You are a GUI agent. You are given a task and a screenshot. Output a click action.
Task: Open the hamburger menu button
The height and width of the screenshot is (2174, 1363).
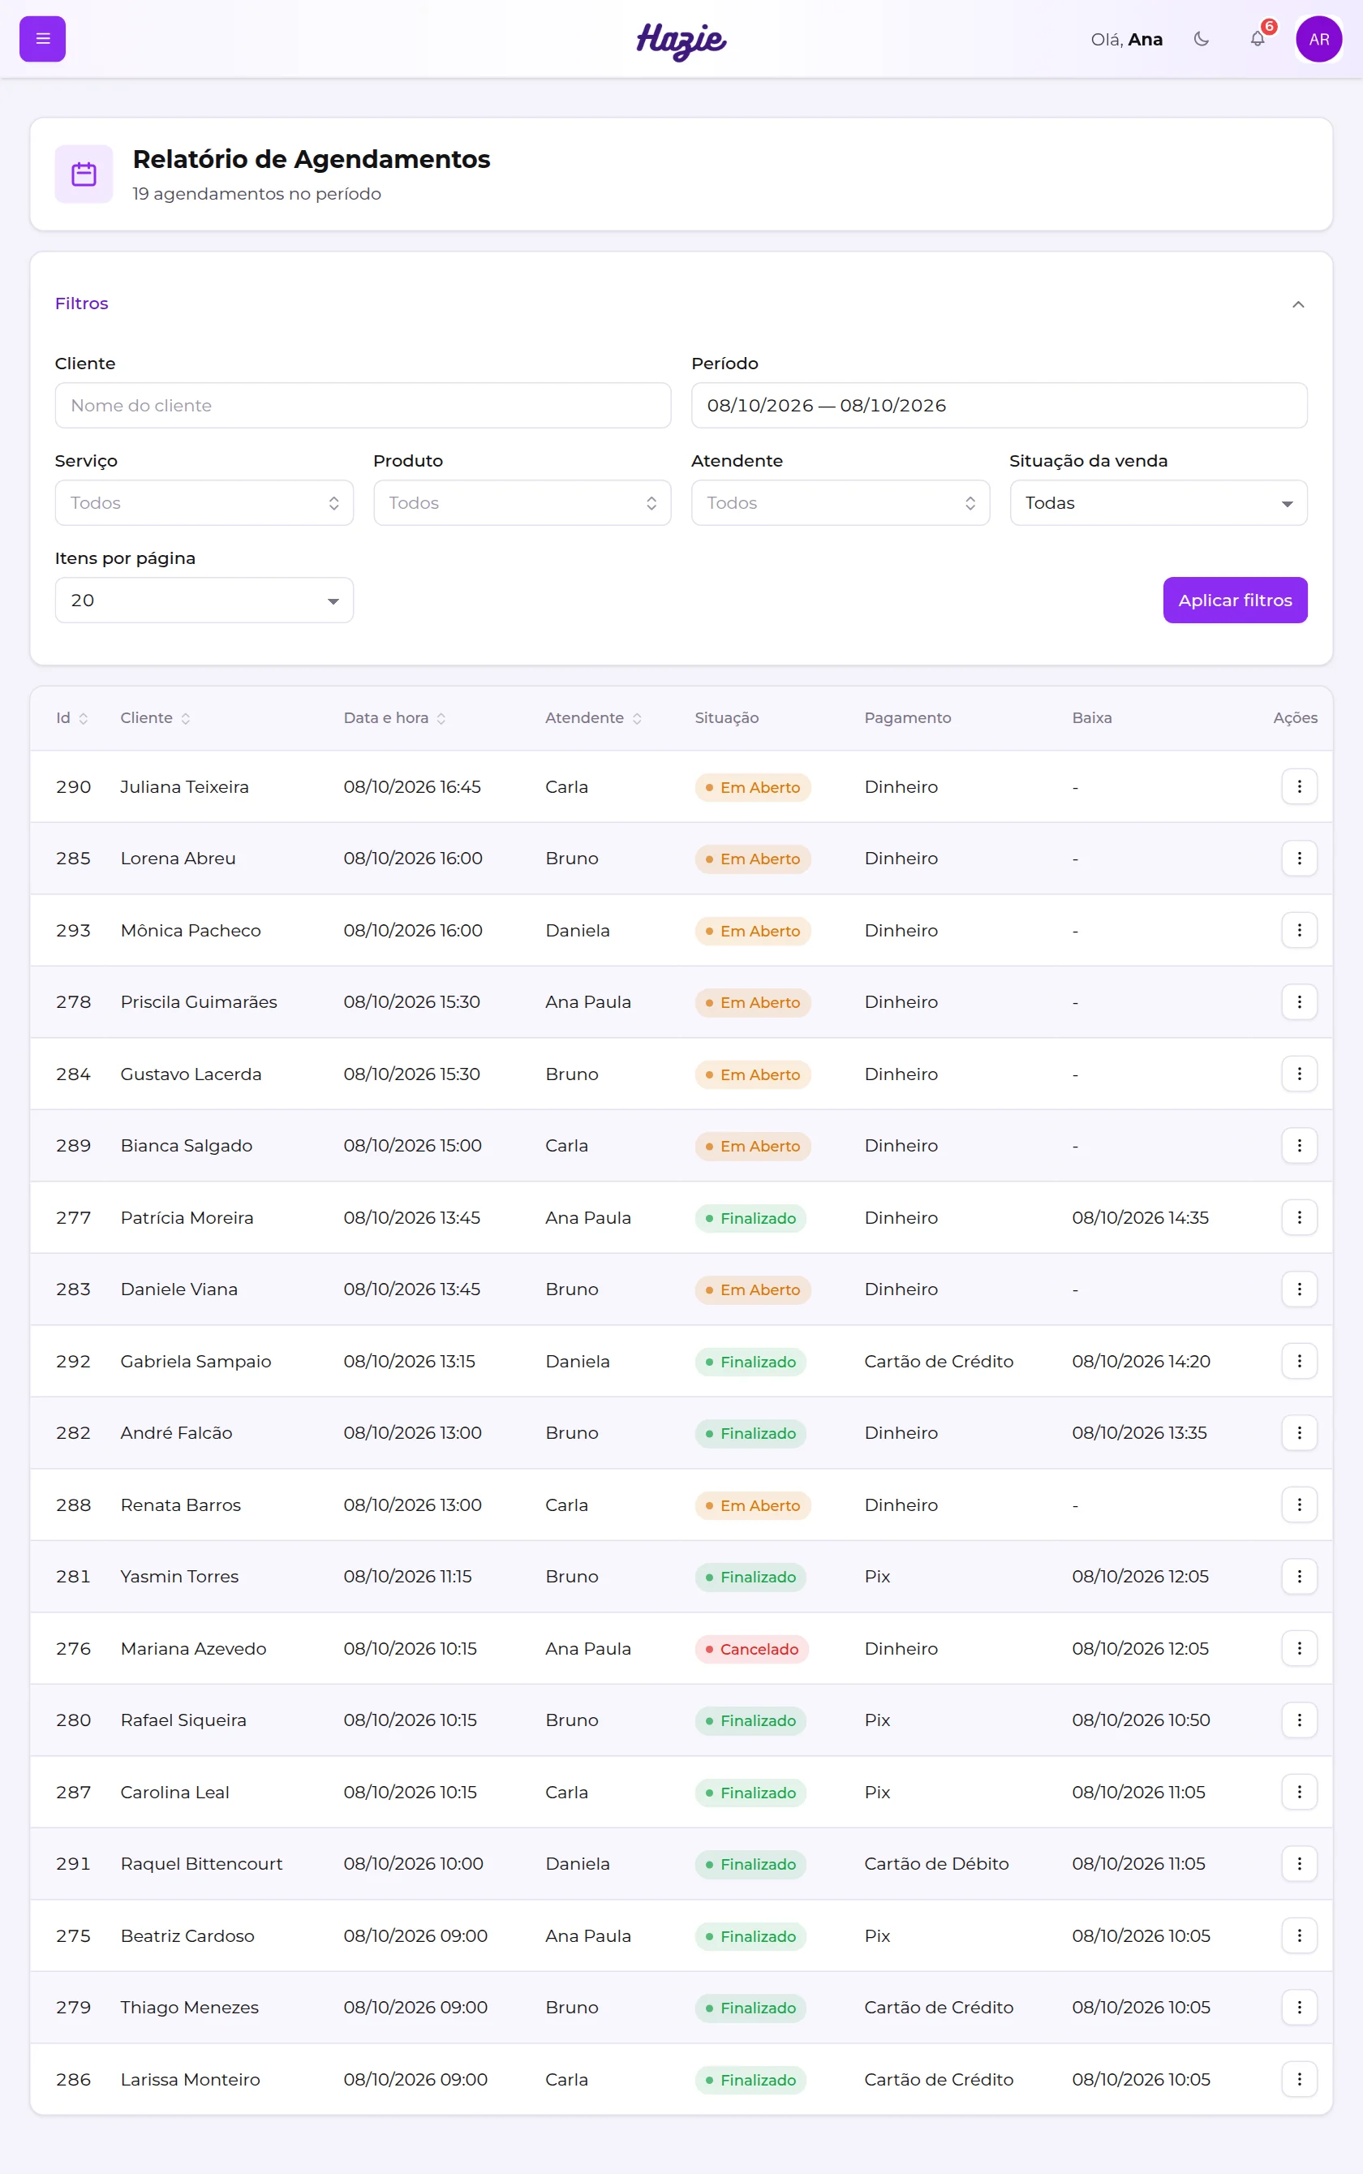click(x=42, y=39)
